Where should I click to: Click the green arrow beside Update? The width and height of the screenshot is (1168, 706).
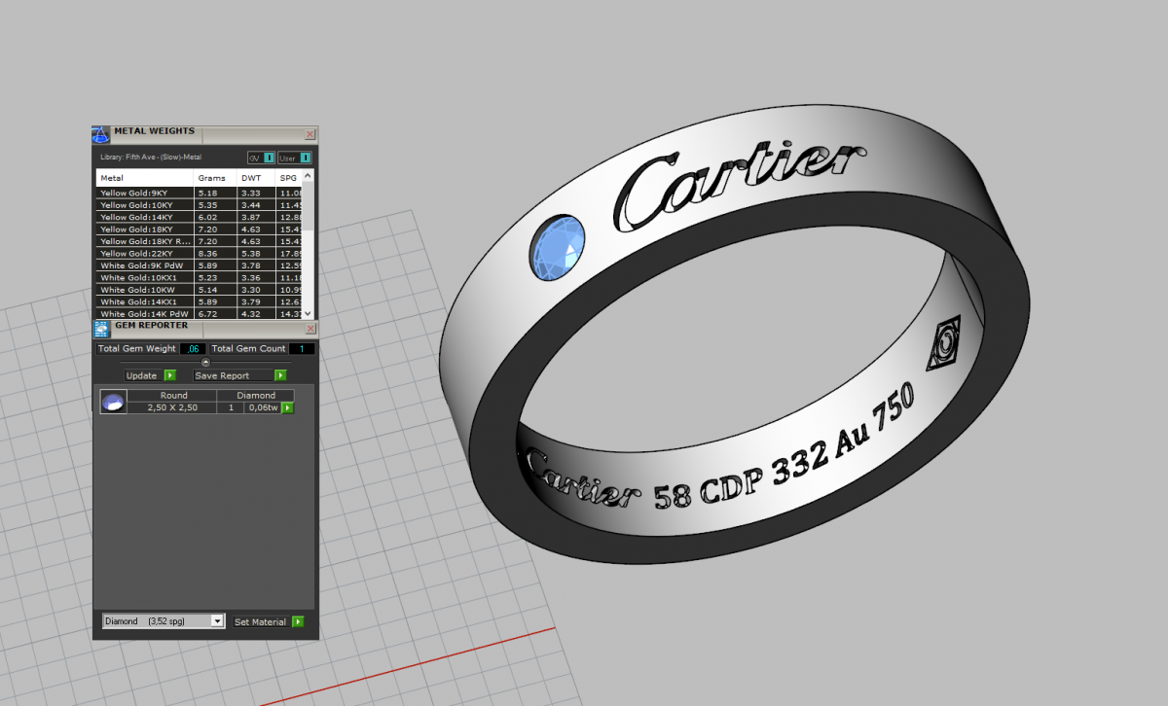(169, 375)
